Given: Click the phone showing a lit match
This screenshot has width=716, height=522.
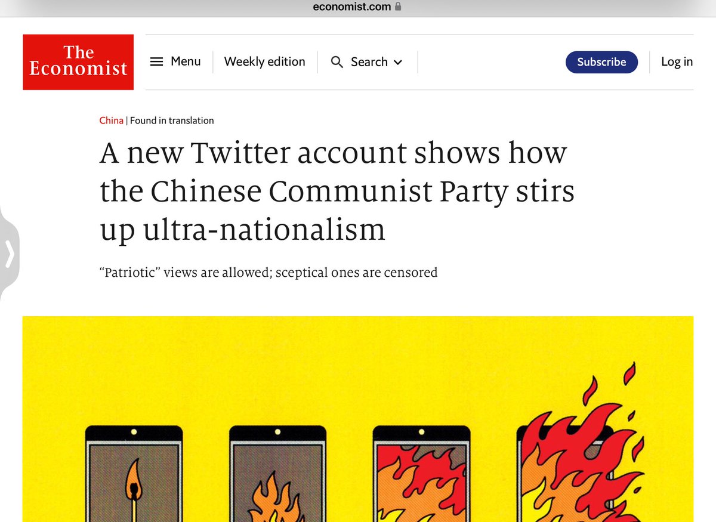Looking at the screenshot, I should [x=134, y=473].
